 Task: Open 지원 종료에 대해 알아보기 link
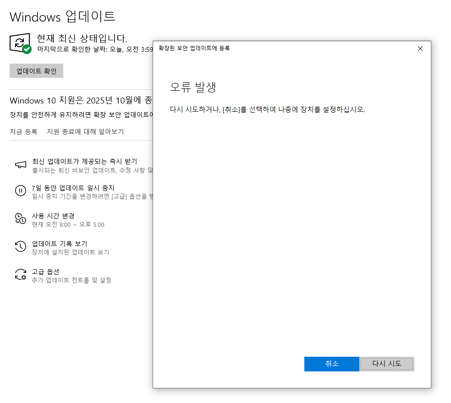[x=85, y=131]
